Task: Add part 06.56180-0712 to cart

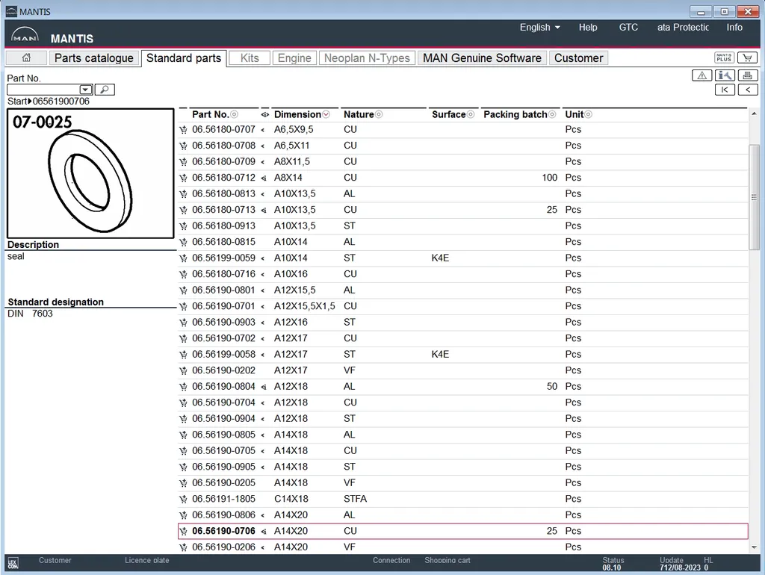Action: click(x=184, y=178)
